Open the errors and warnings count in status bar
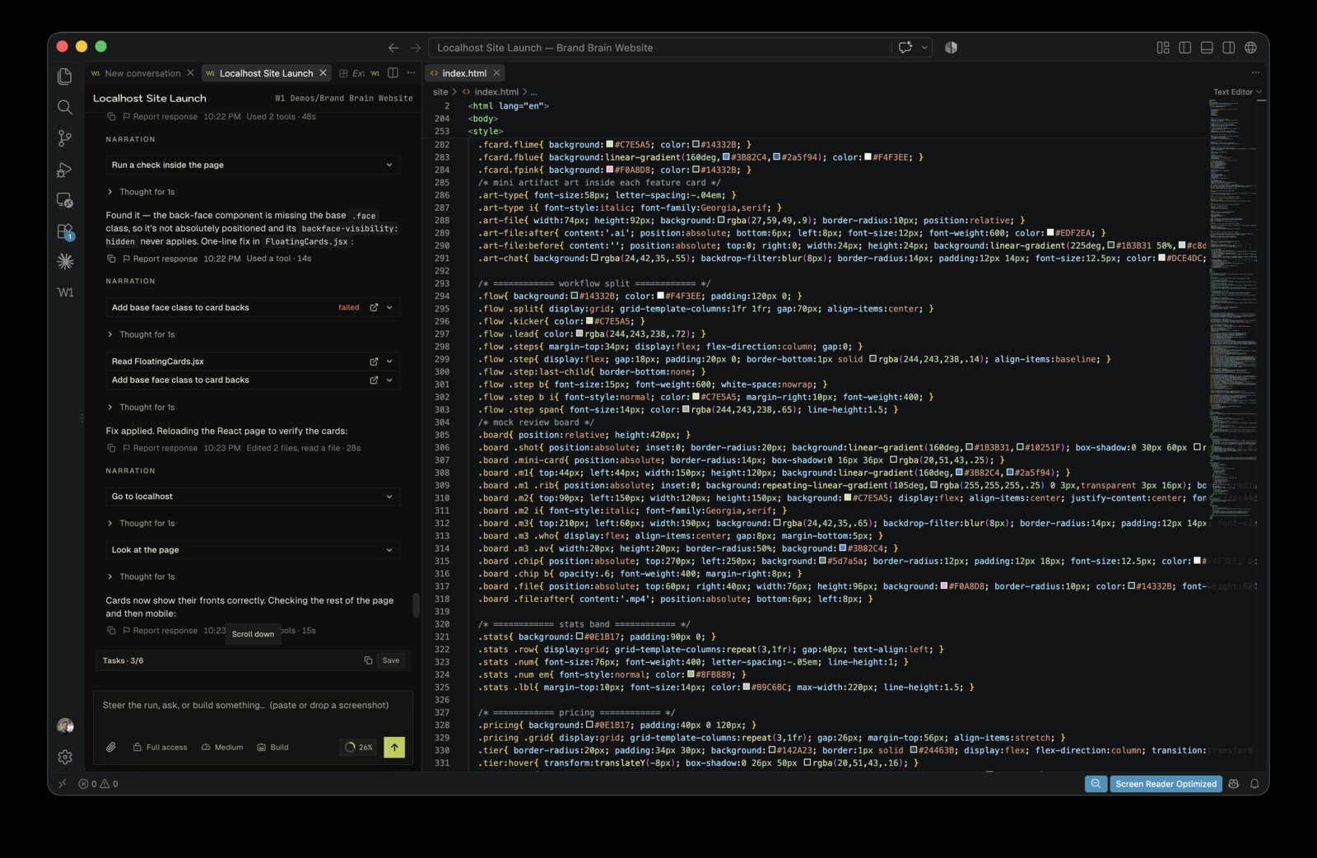1317x858 pixels. (x=98, y=784)
